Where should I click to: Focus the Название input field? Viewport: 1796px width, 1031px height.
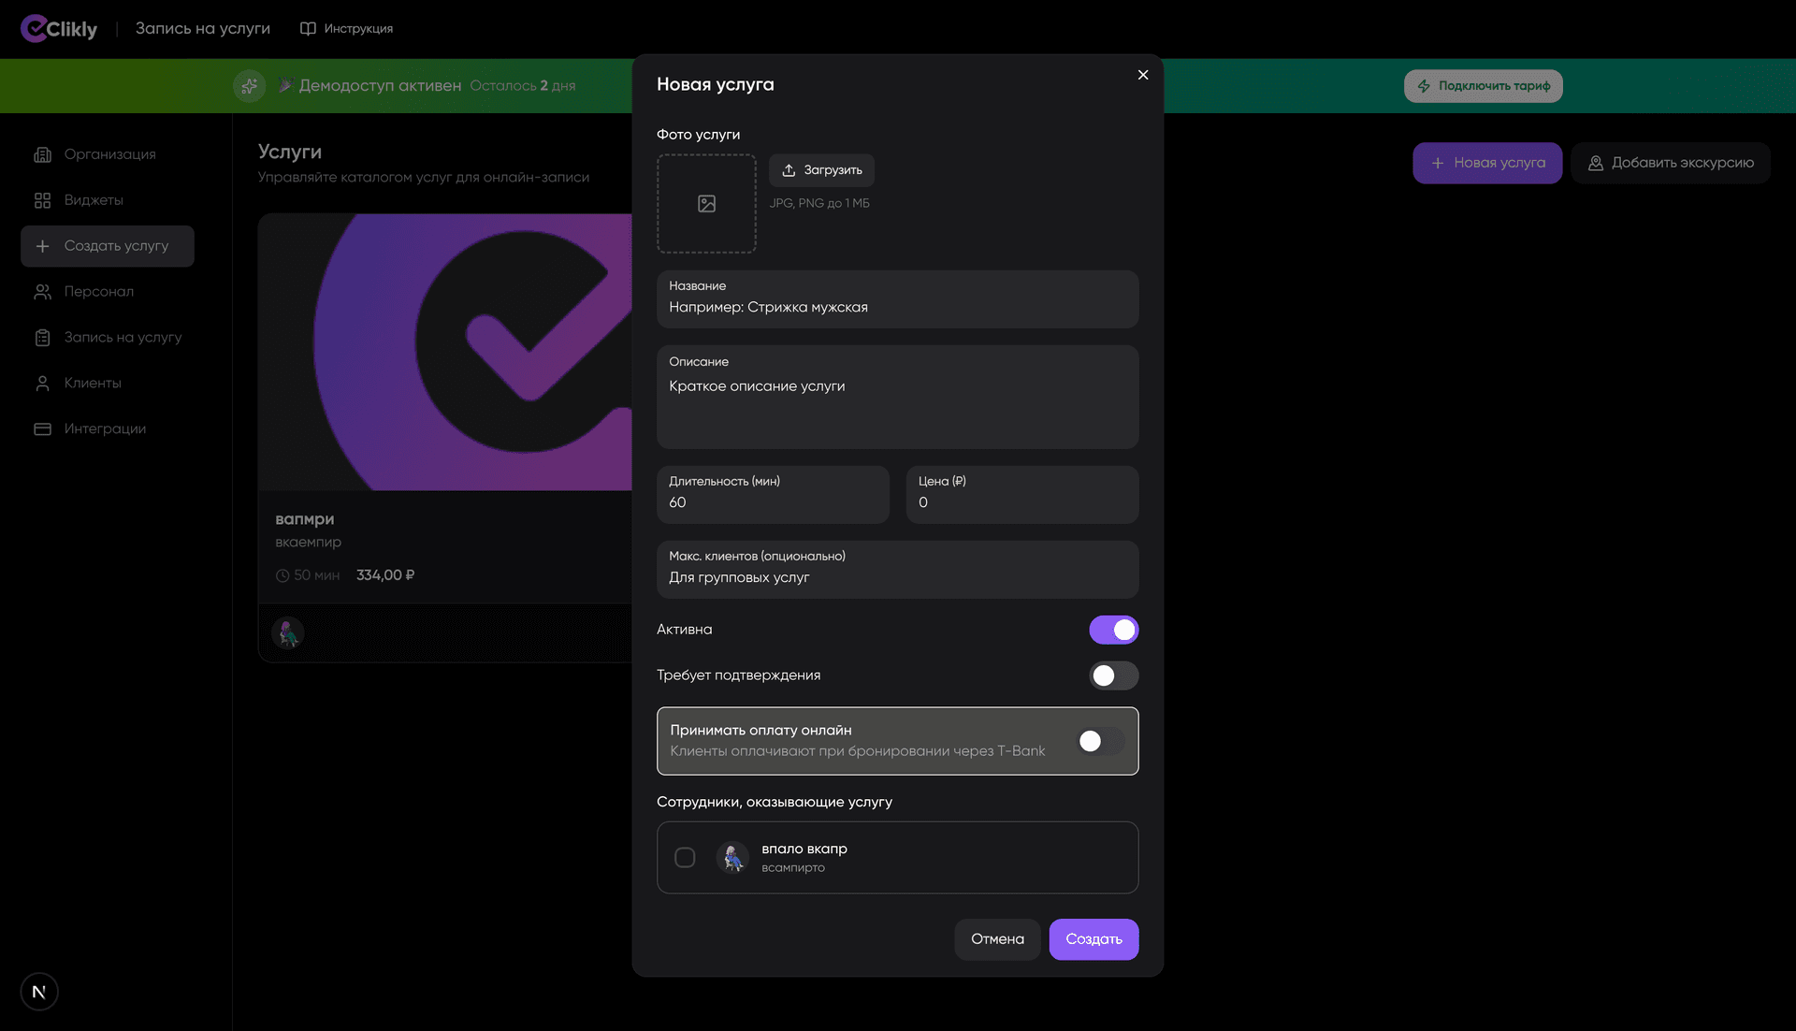coord(897,308)
